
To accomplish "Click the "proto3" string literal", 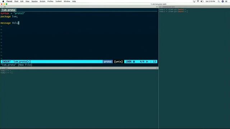I will pos(19,13).
